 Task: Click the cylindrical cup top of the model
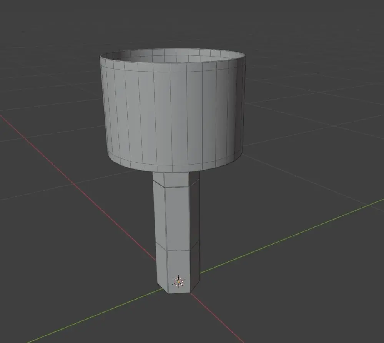173,110
